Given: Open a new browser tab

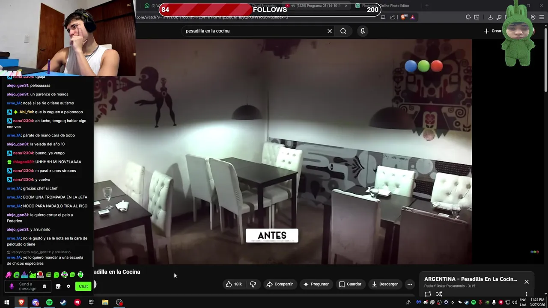Looking at the screenshot, I should (x=427, y=6).
